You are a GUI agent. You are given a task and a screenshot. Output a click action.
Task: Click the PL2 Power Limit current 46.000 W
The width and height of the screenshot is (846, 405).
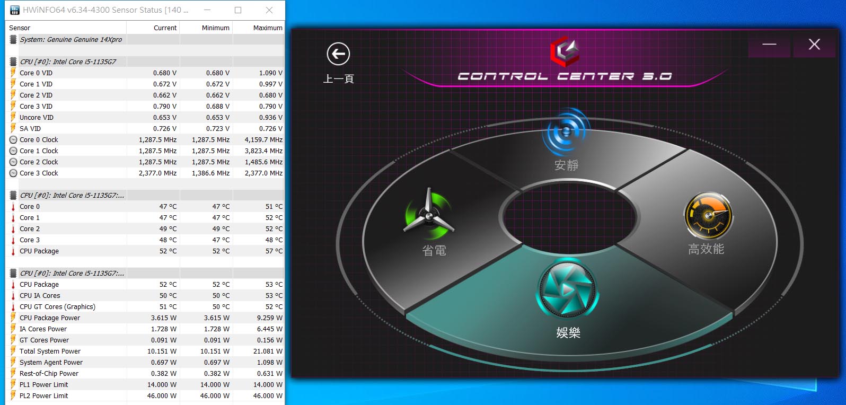click(x=162, y=395)
